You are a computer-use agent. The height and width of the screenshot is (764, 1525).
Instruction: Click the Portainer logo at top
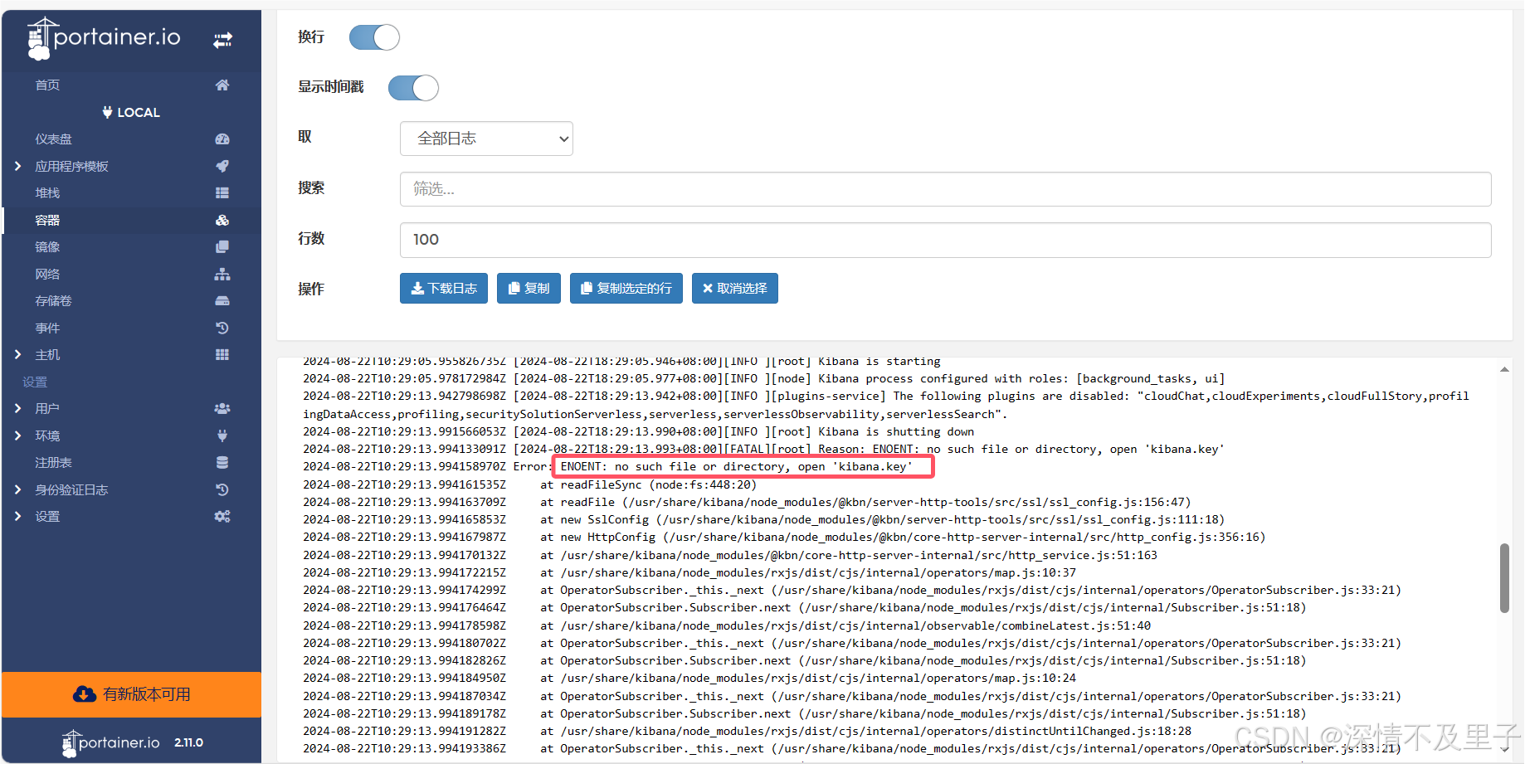point(104,38)
